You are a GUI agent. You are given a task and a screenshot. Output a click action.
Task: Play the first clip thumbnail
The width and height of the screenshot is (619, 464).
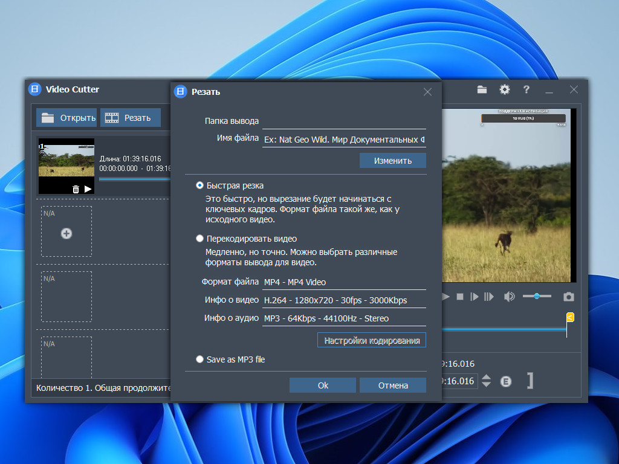(88, 189)
